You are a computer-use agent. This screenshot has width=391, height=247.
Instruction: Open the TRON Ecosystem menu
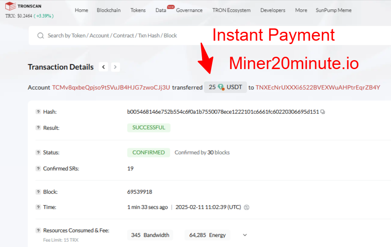point(231,10)
